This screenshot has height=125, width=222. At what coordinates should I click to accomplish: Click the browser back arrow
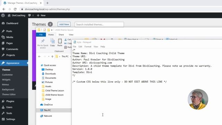pyautogui.click(x=4, y=9)
